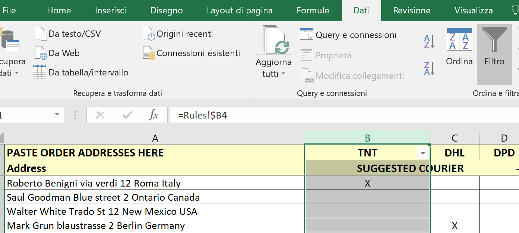The image size is (519, 233).
Task: Click the Da Web import icon
Action: (x=40, y=53)
